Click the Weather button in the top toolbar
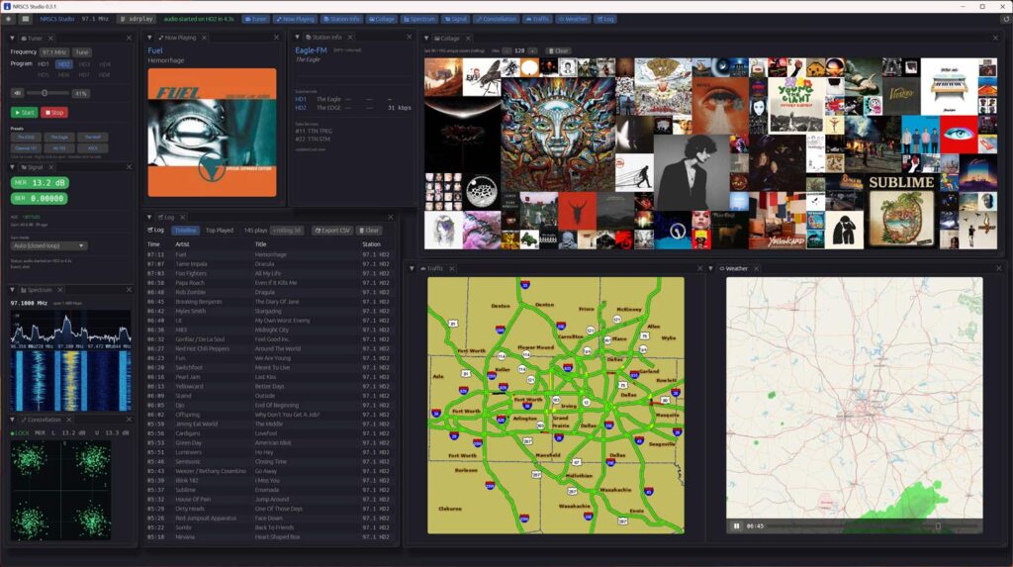 point(573,20)
